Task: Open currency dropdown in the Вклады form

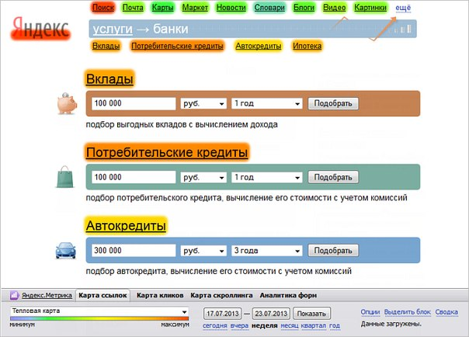Action: click(x=203, y=103)
